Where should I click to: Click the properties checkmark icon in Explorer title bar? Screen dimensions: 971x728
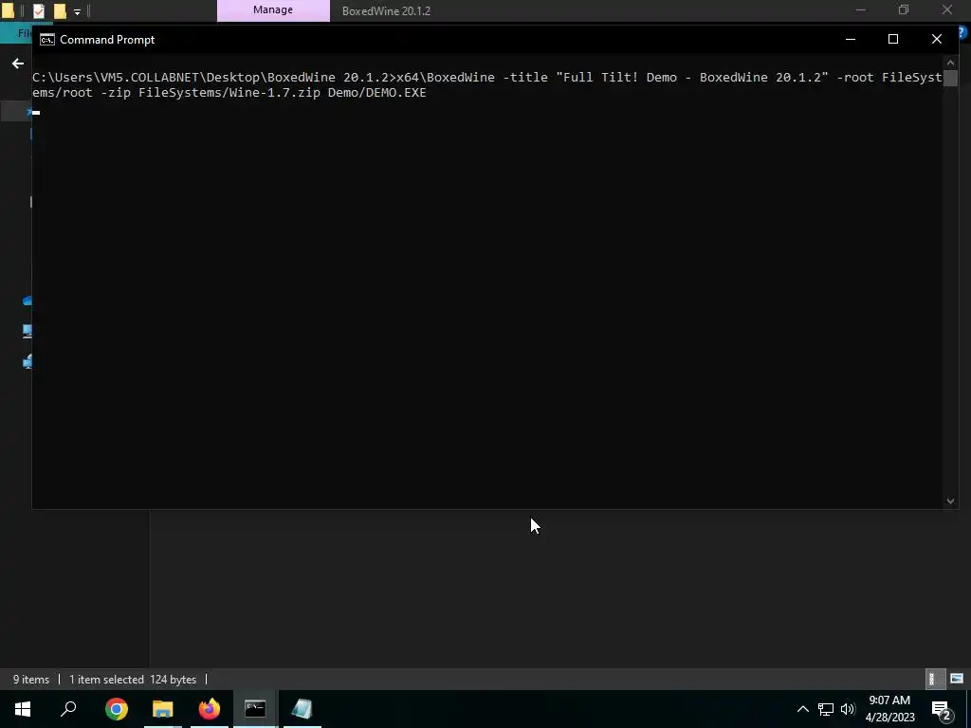pos(38,10)
